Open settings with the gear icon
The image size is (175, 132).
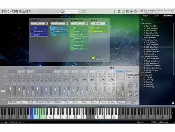(135, 11)
